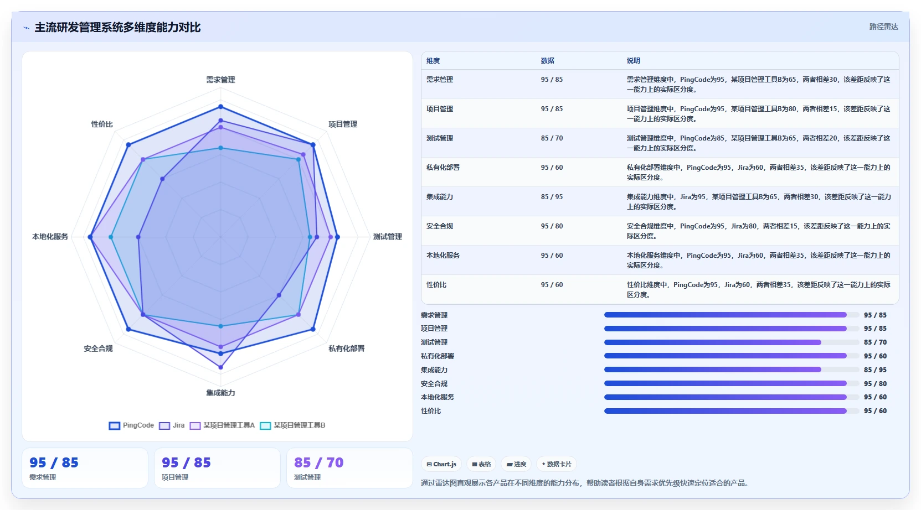Click the Chart.js tag chip
Image resolution: width=921 pixels, height=510 pixels.
tap(441, 464)
